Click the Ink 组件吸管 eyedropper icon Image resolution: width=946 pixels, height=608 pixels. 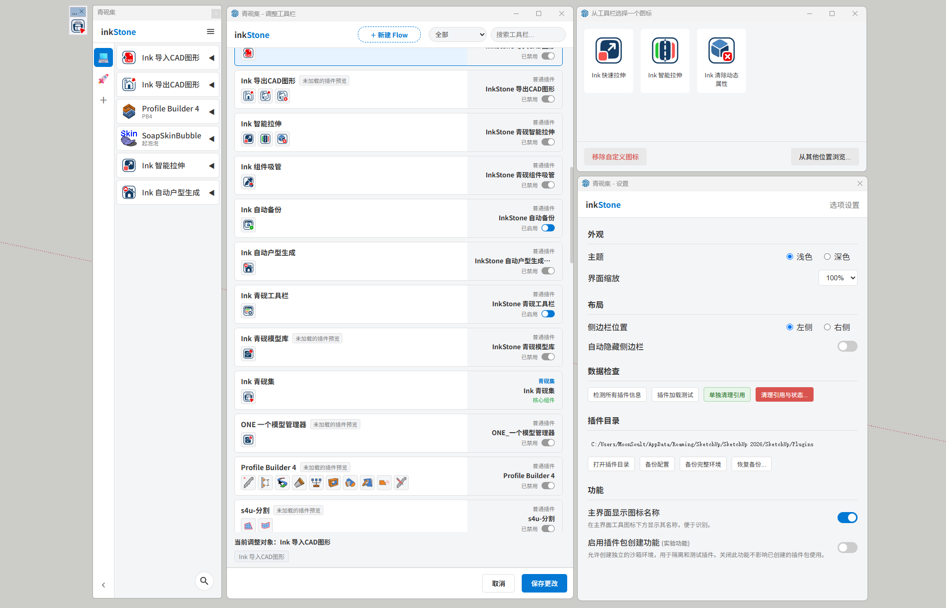[248, 182]
